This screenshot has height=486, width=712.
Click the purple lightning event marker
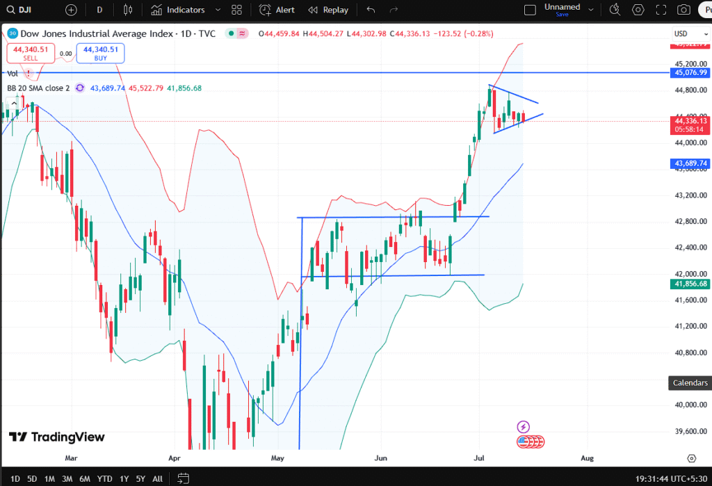[x=523, y=427]
